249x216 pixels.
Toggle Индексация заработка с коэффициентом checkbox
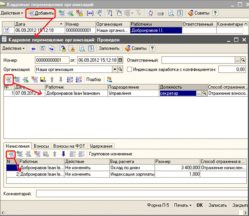tap(129, 69)
